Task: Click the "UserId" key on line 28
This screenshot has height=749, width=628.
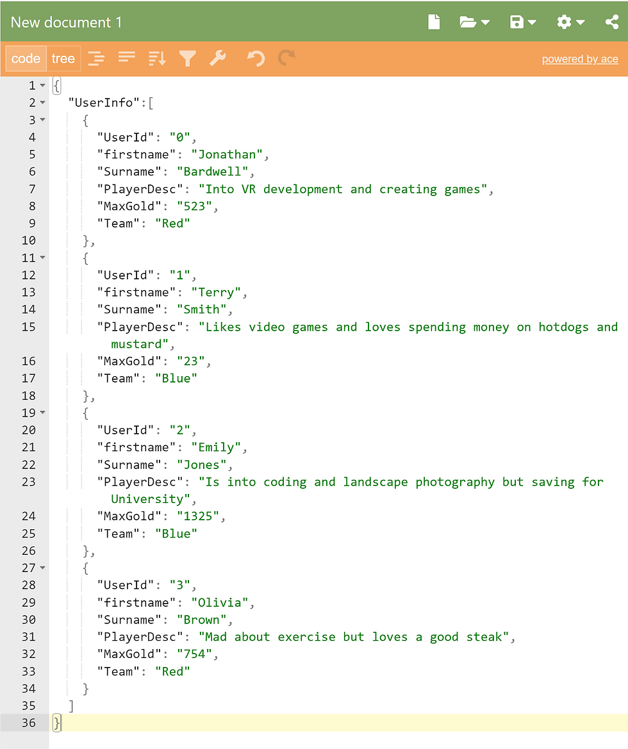Action: [126, 586]
